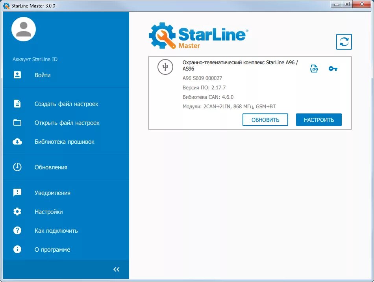Click the ОБНОВИТЬ button

click(x=265, y=120)
